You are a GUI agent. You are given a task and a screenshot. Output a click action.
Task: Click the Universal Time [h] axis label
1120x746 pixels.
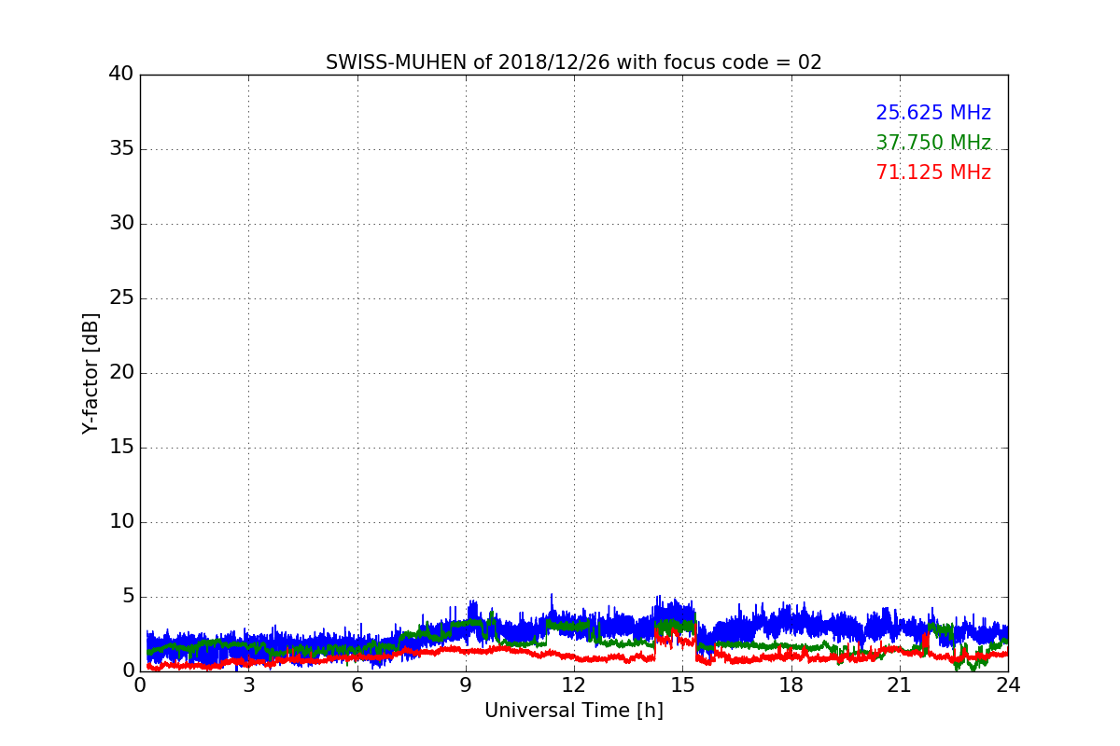(x=574, y=711)
